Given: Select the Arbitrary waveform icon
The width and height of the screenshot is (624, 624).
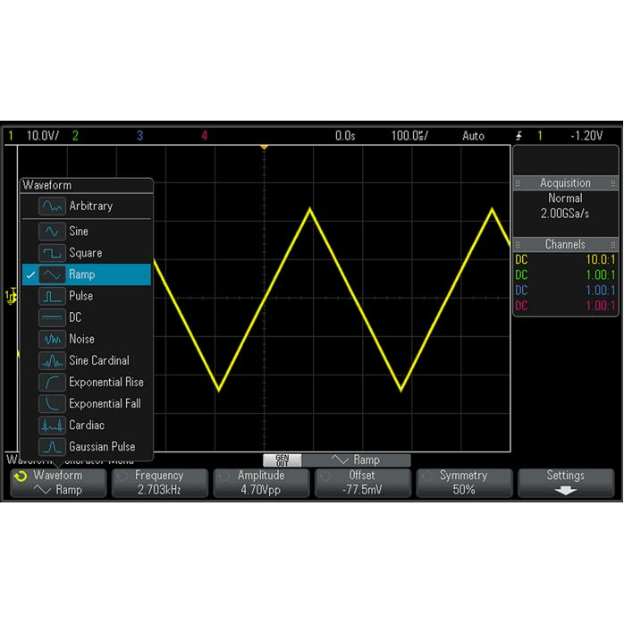Looking at the screenshot, I should click(x=52, y=207).
